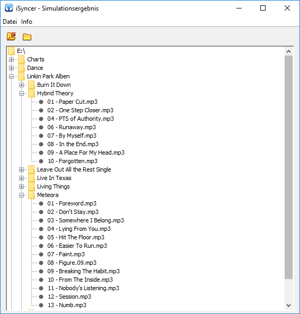Click the closed folder toolbar icon
This screenshot has height=314, width=300.
click(27, 37)
